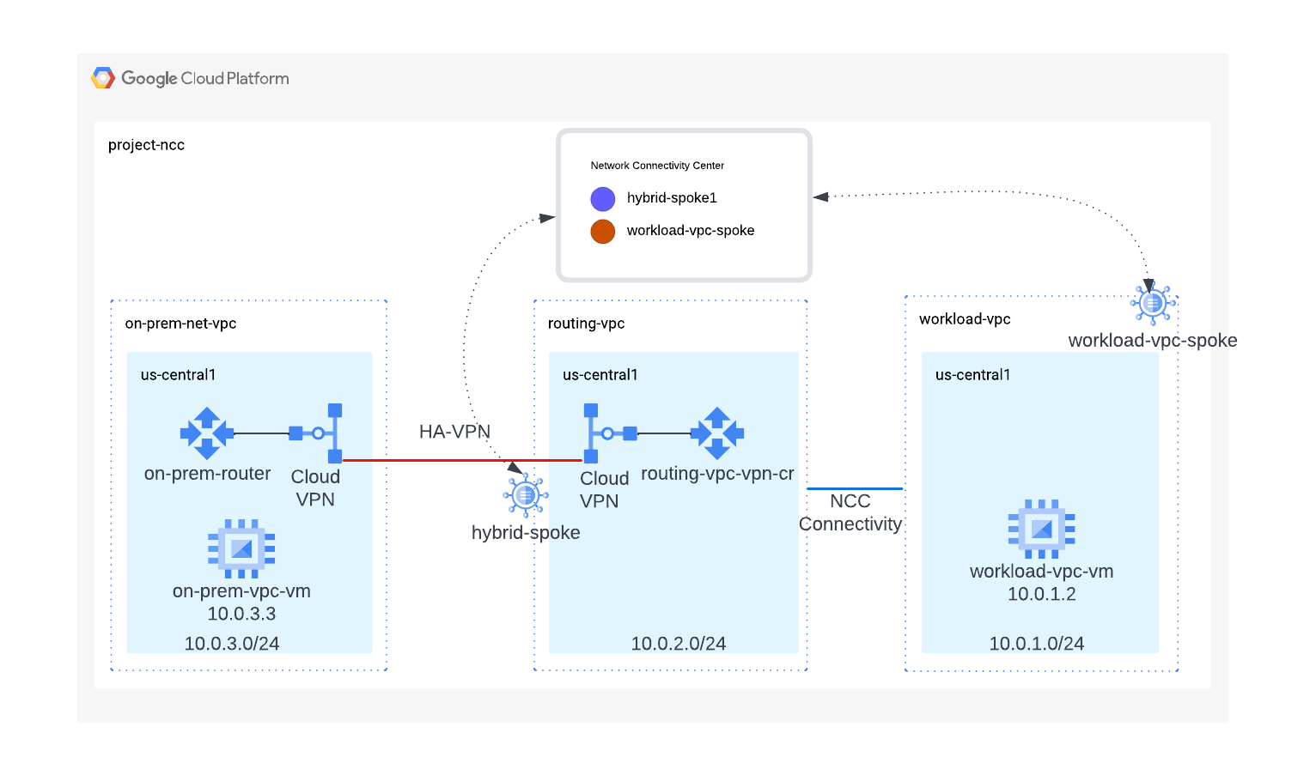Select the project-ncc header label
This screenshot has height=775, width=1316.
click(146, 145)
